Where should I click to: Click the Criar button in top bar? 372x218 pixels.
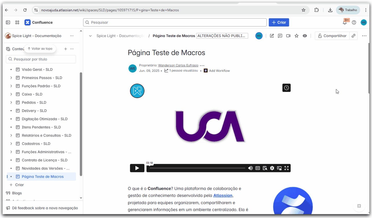pyautogui.click(x=279, y=22)
